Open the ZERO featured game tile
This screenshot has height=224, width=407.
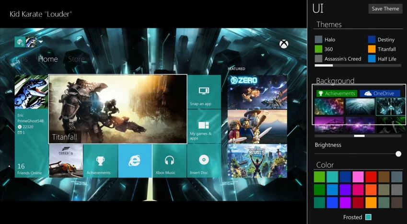pos(257,92)
